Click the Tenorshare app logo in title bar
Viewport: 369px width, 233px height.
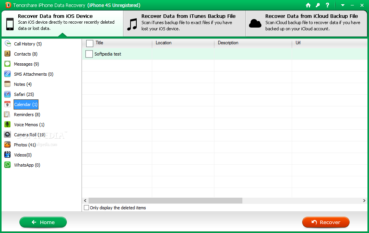(x=8, y=5)
